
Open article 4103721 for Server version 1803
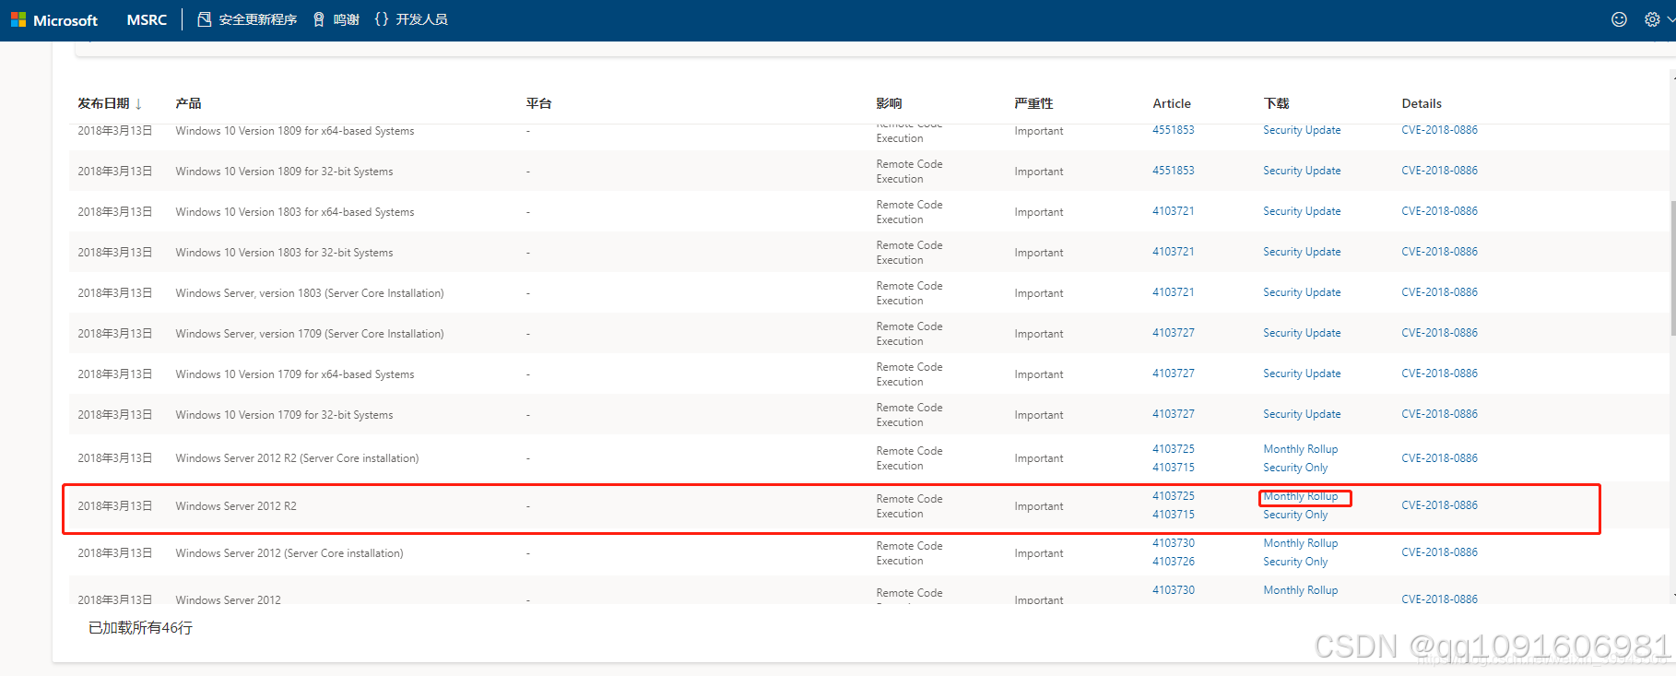(x=1173, y=292)
